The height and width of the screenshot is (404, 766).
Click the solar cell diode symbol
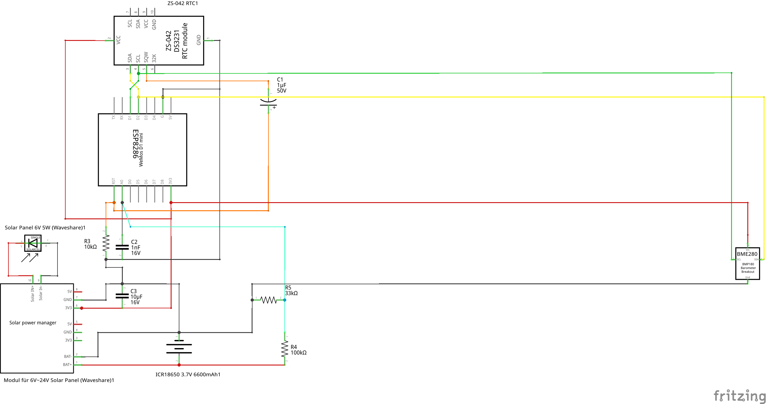coord(33,243)
